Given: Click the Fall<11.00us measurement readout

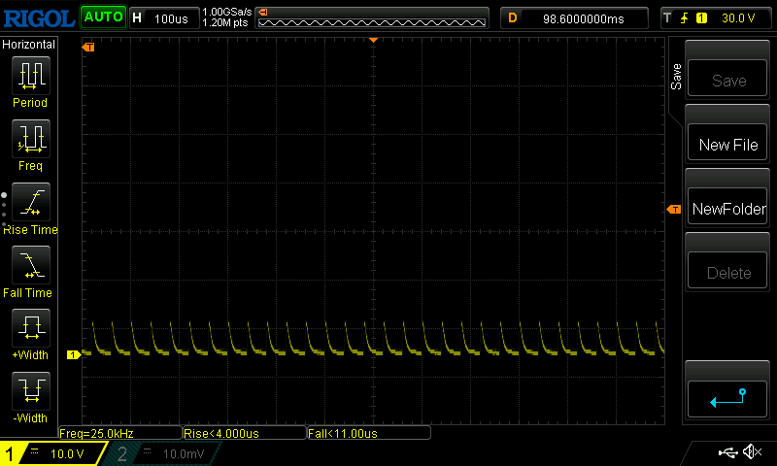Looking at the screenshot, I should click(x=369, y=433).
